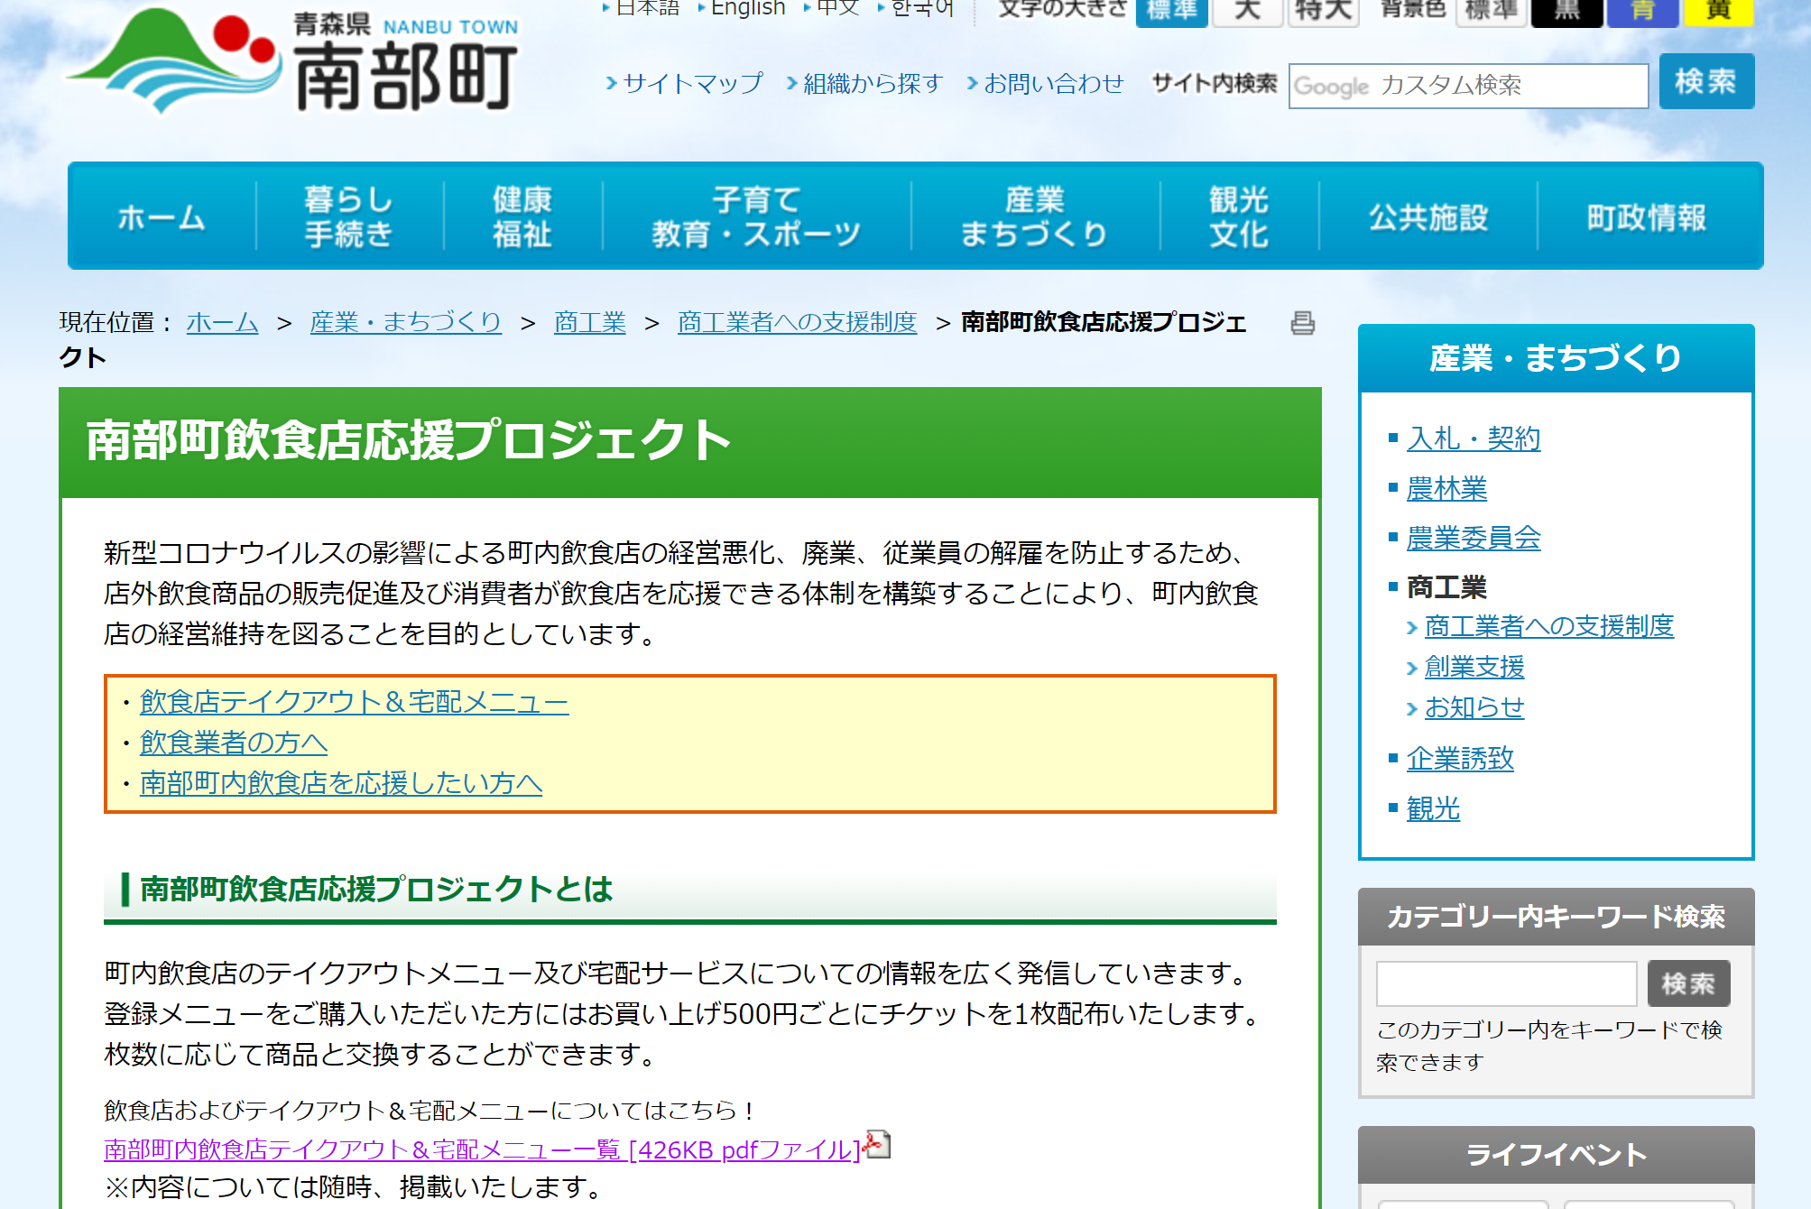Click the blue site search 検索 button
This screenshot has width=1811, height=1209.
1705,82
